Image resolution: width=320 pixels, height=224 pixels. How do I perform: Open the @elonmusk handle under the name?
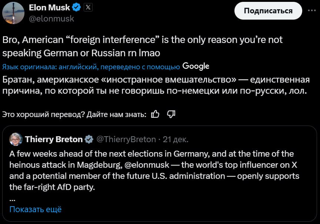tap(51, 19)
